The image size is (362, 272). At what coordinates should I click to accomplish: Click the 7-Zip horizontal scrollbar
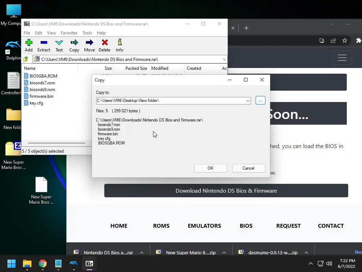57,143
